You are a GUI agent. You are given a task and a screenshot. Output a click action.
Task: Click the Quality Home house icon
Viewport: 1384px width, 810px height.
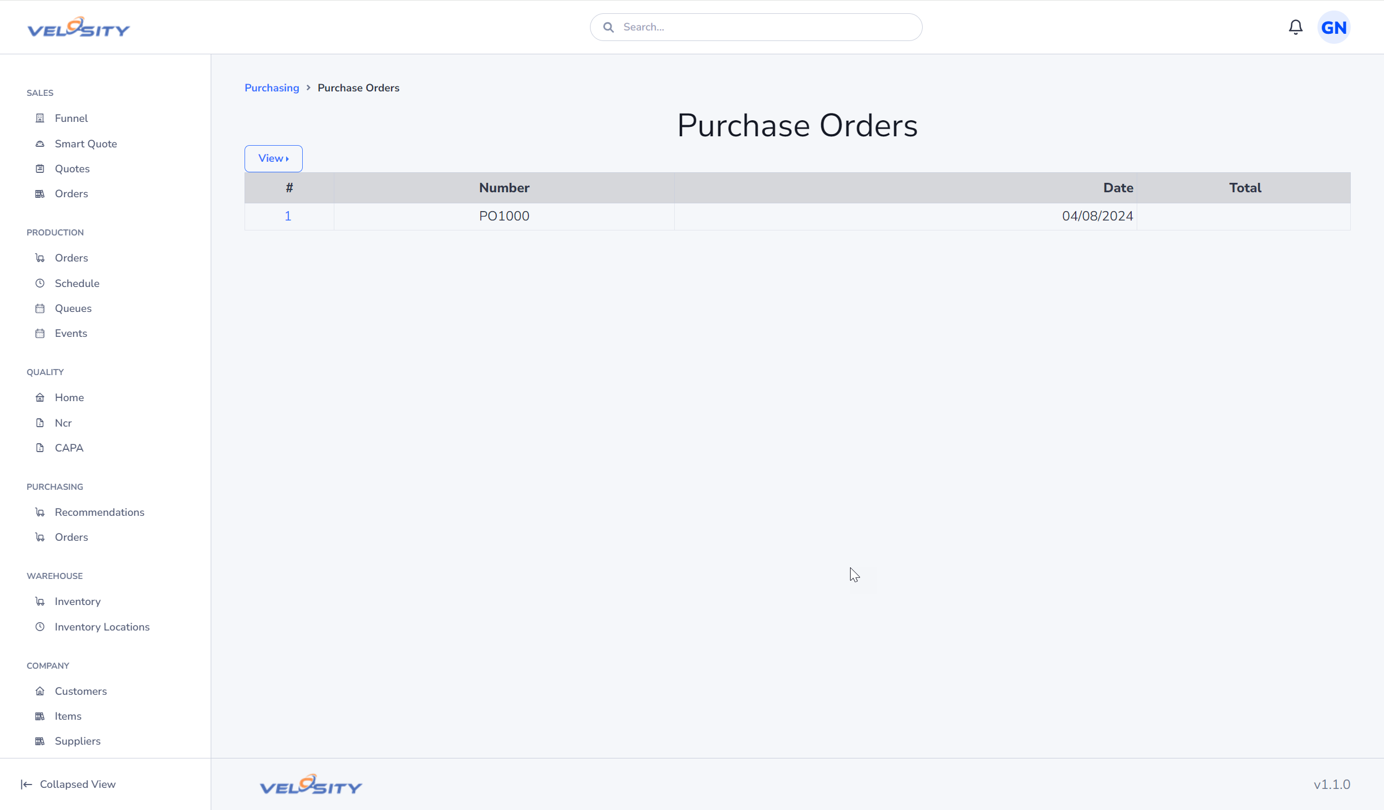click(x=40, y=397)
